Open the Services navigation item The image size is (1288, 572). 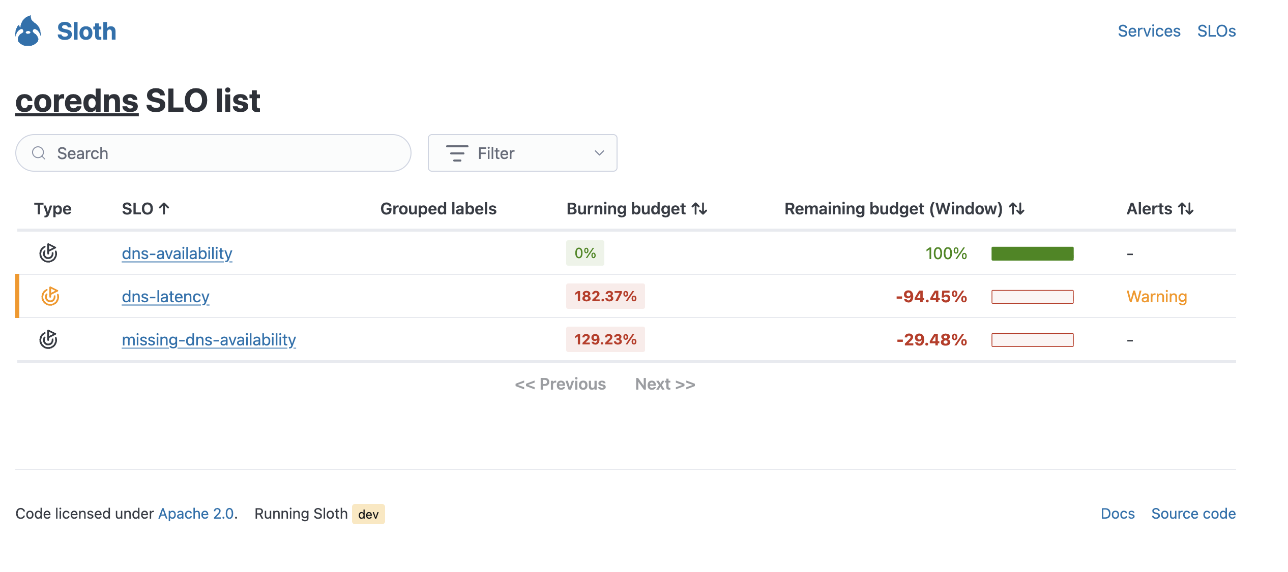coord(1149,31)
